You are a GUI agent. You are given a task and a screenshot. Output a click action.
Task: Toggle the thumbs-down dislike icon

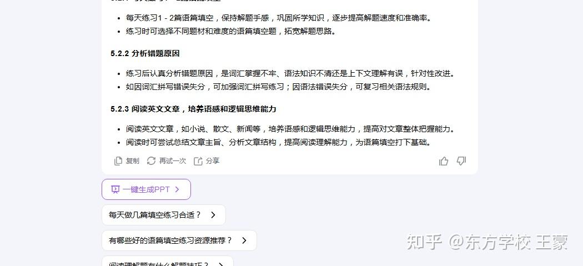coord(461,160)
